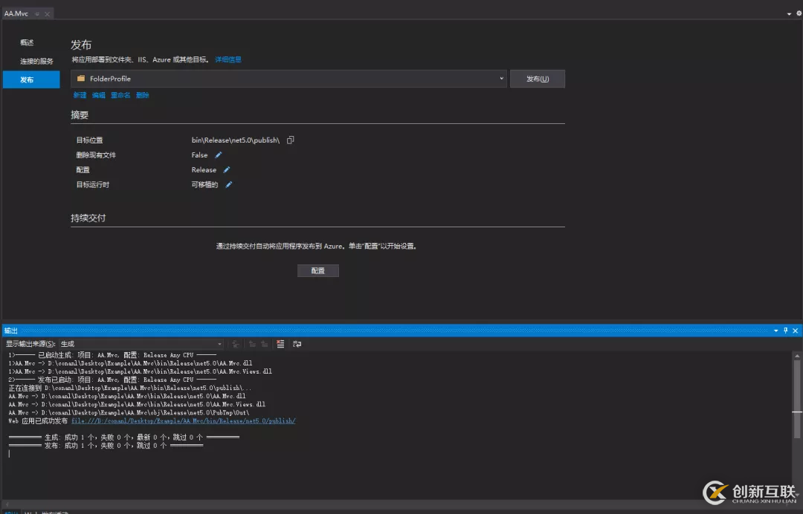Click the '可移植的' runtime value

(205, 185)
